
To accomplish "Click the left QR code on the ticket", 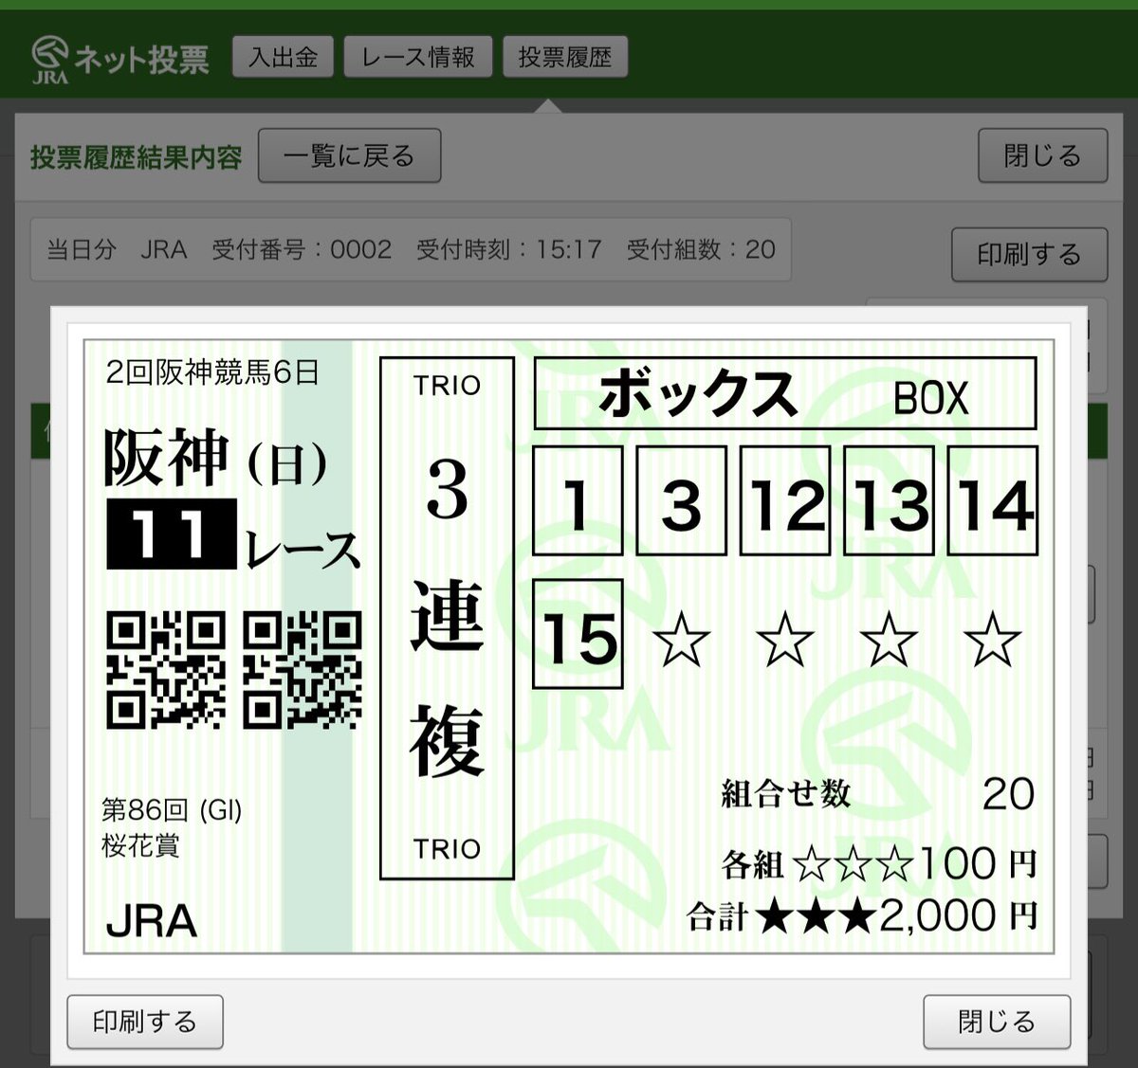I will (x=166, y=670).
